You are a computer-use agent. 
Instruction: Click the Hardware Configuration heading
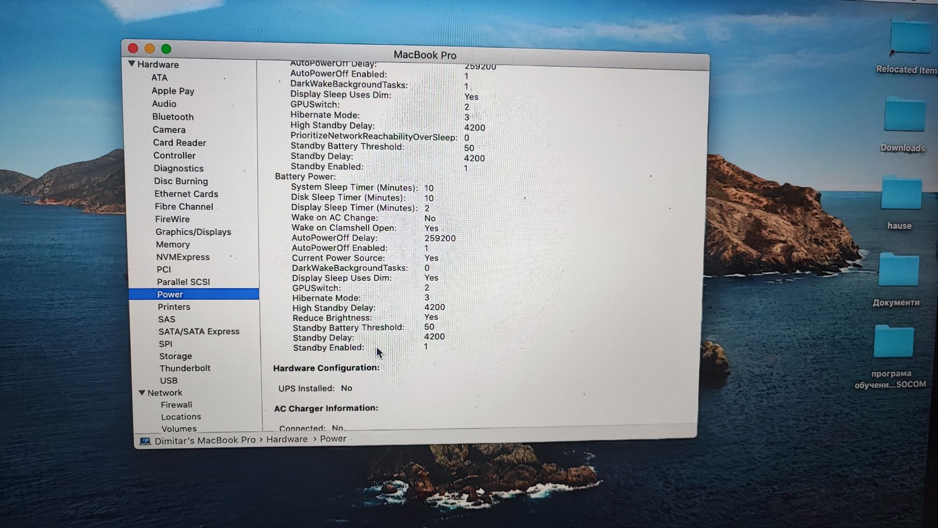pyautogui.click(x=326, y=368)
